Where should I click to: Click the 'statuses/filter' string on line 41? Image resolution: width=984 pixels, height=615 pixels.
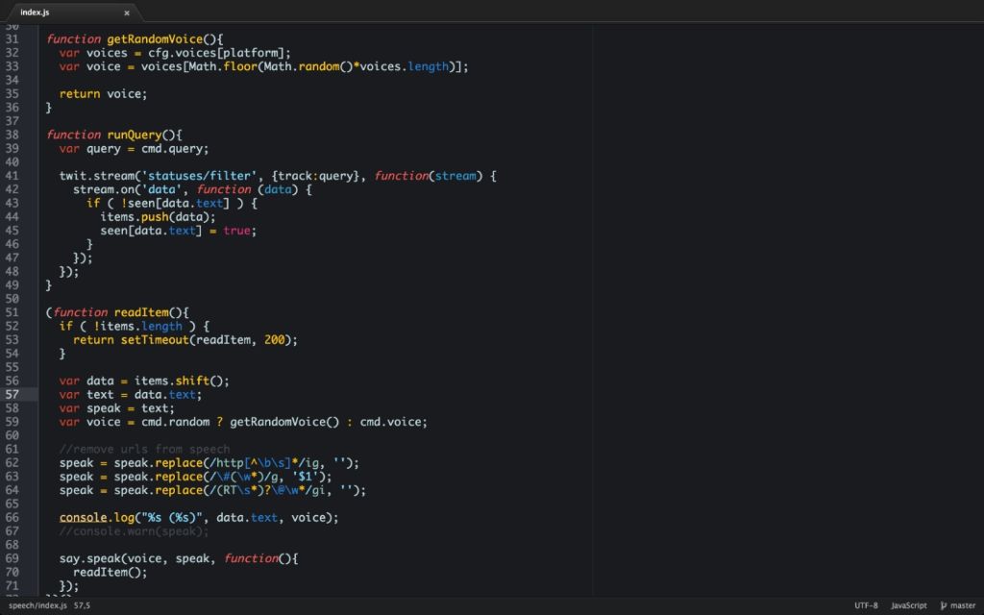199,177
